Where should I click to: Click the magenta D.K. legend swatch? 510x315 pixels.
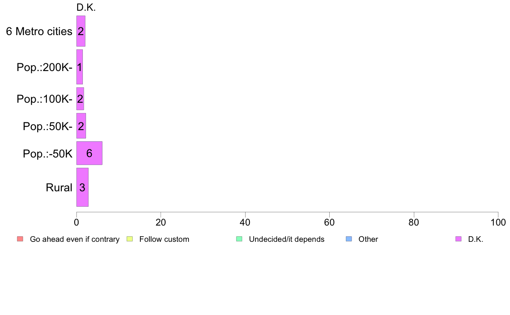click(x=458, y=239)
